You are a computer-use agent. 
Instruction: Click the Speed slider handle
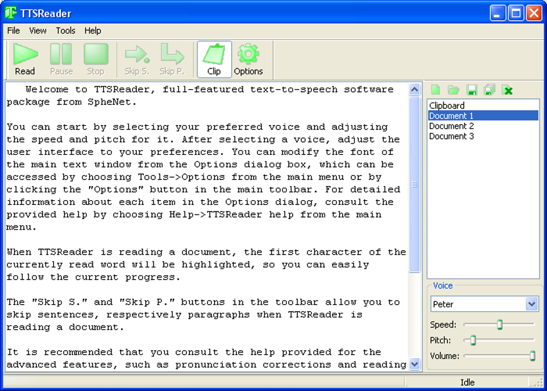tap(500, 324)
